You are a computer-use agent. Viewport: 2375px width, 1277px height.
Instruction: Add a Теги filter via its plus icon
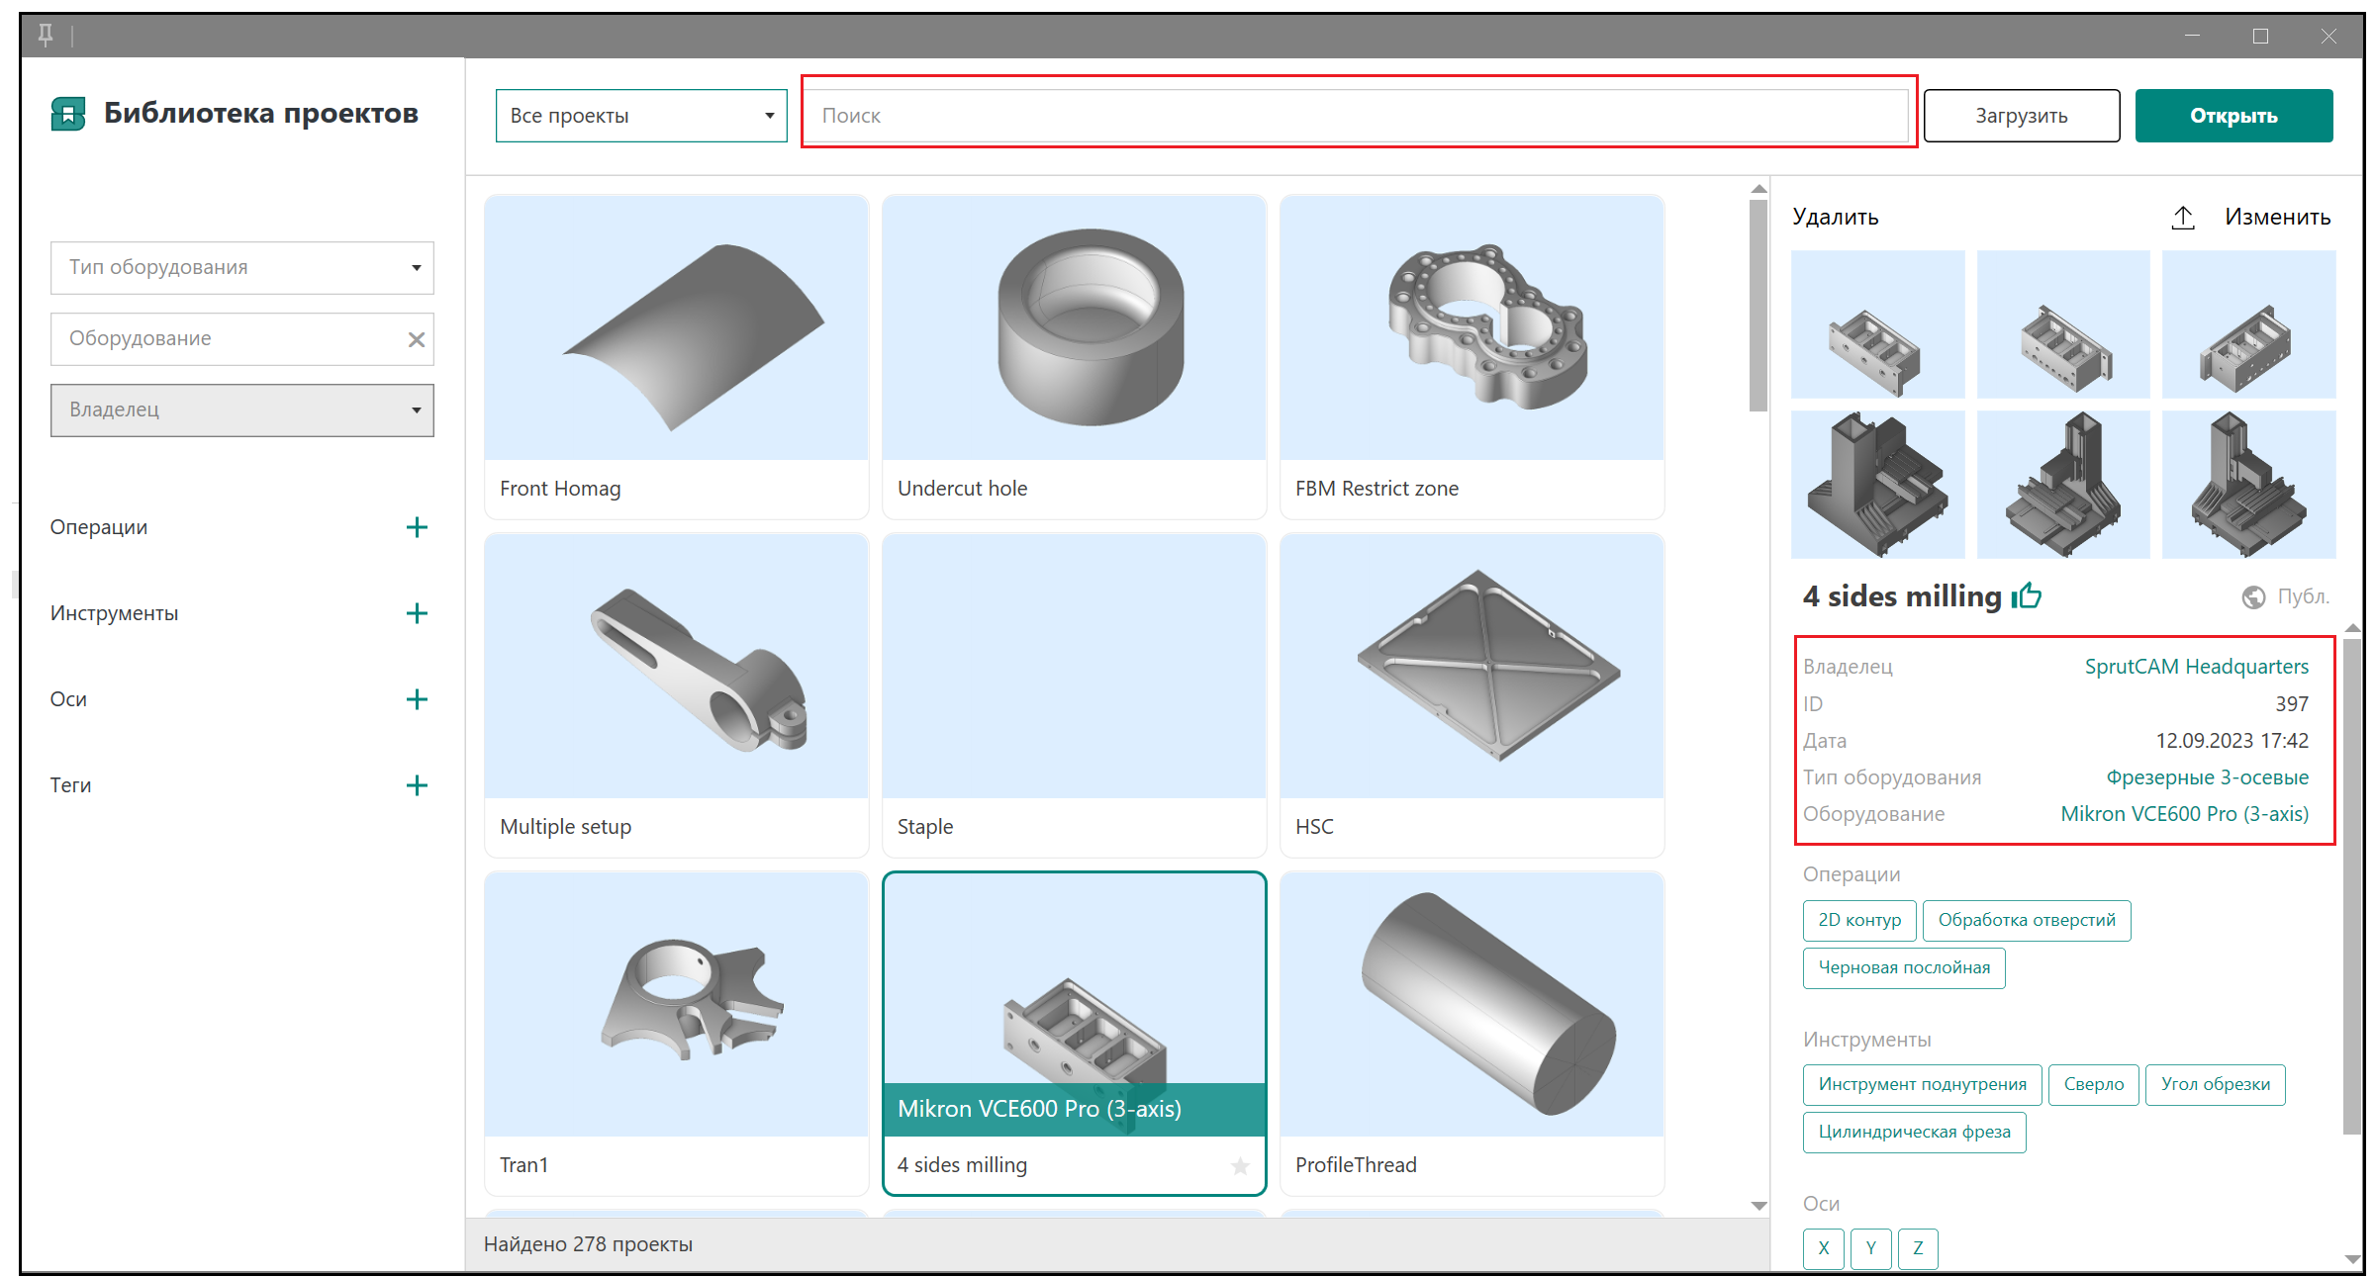coord(417,785)
